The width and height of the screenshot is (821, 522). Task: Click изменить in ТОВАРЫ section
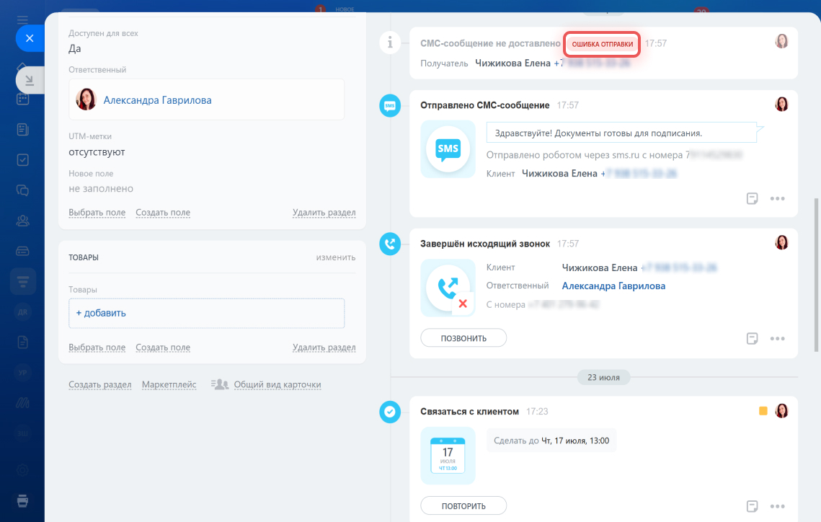336,257
